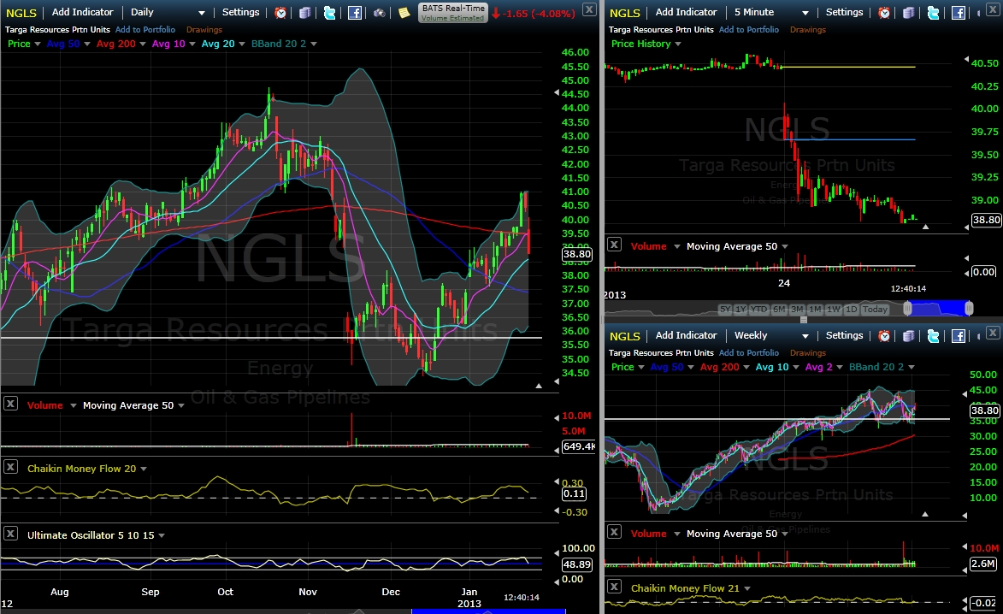Click Twitter icon on 5 Minute chart
The image size is (1003, 614).
[x=933, y=12]
